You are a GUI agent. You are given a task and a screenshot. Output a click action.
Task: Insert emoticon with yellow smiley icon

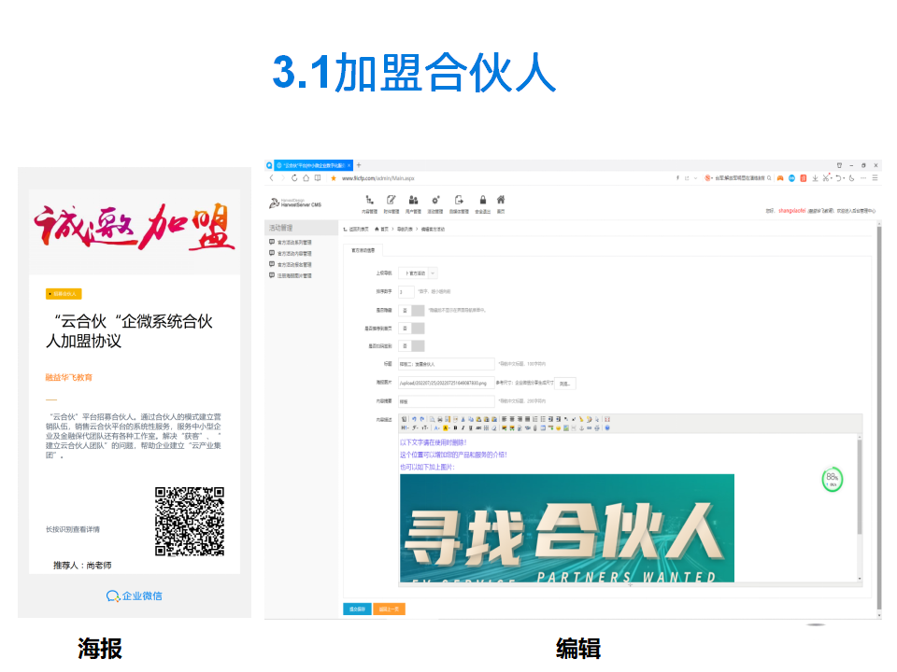coord(558,427)
